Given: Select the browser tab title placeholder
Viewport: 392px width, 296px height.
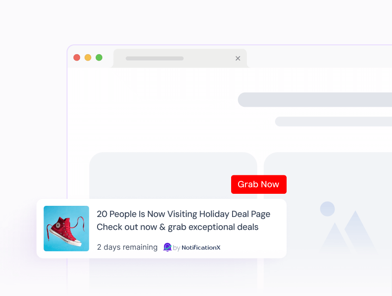Looking at the screenshot, I should click(x=154, y=58).
